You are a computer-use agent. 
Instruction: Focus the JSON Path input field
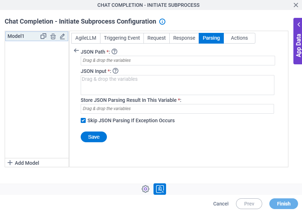(178, 60)
